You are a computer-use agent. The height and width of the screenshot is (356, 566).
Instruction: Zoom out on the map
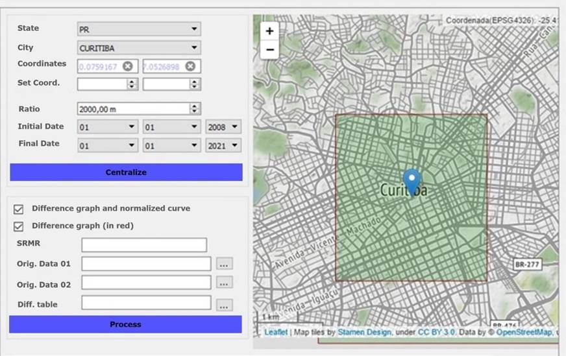[269, 49]
